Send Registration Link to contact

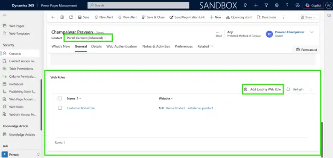coord(187,17)
